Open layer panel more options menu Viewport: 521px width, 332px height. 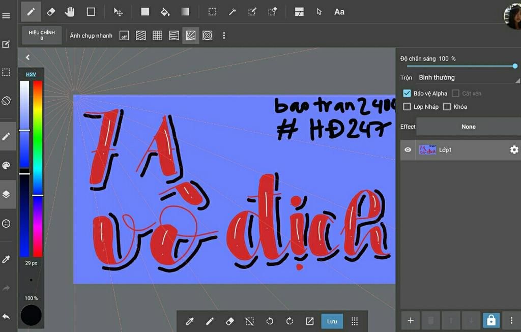[511, 320]
